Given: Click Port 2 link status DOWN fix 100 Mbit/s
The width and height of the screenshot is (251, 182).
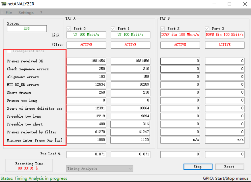Looking at the screenshot, I should pyautogui.click(x=180, y=35).
